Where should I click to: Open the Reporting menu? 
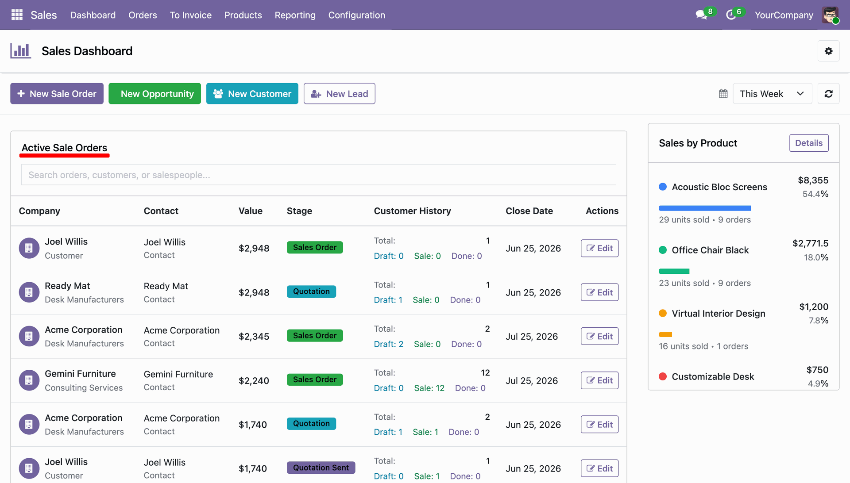(295, 15)
